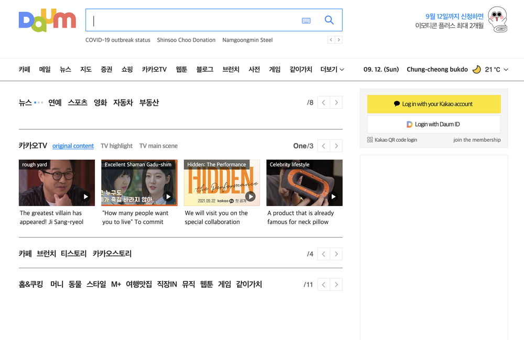
Task: Click the moon weather icon
Action: click(x=476, y=69)
